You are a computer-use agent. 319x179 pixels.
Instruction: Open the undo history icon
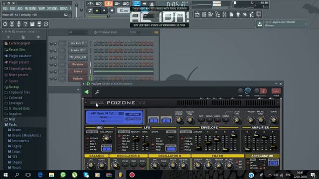click(5, 24)
